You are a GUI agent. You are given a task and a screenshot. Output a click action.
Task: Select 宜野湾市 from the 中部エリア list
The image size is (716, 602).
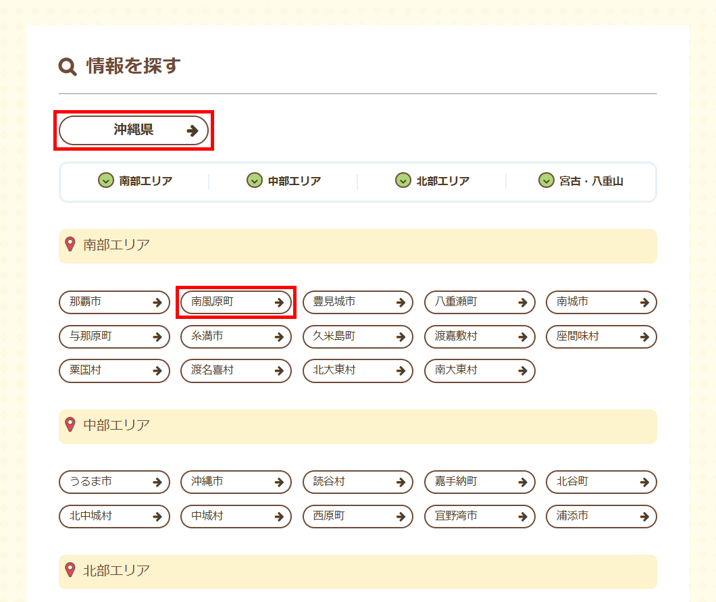(x=479, y=516)
